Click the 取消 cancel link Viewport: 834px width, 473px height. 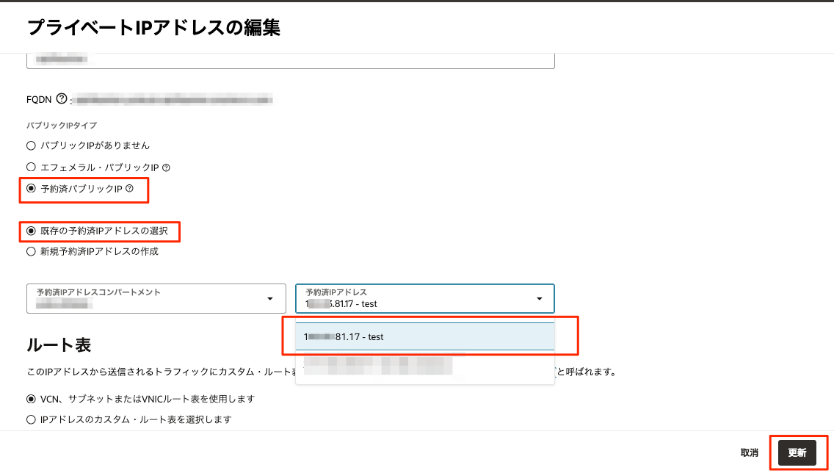749,452
